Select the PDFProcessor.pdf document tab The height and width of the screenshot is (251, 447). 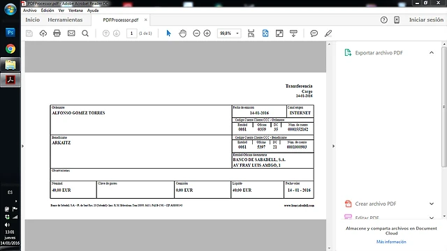[x=121, y=20]
